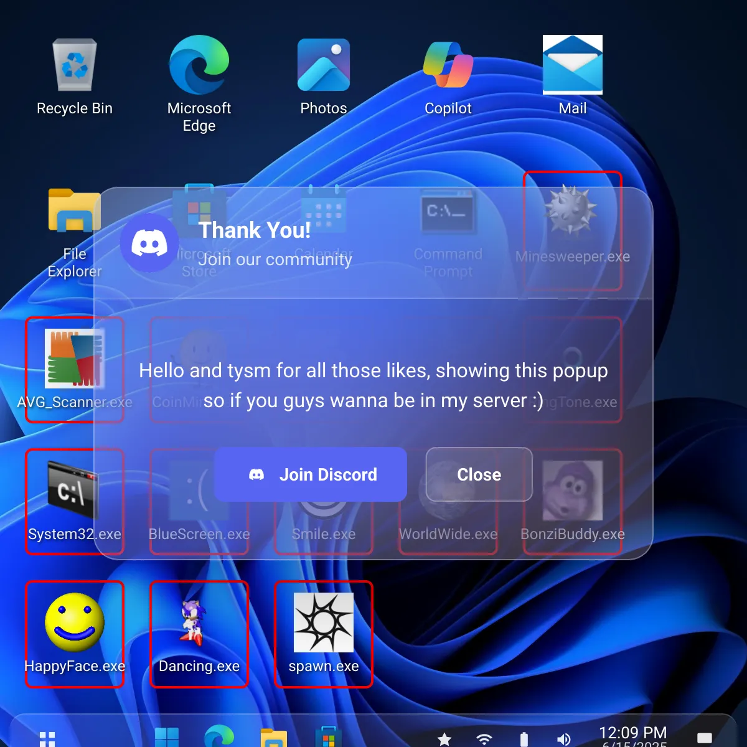Click Join Discord button

pos(311,474)
